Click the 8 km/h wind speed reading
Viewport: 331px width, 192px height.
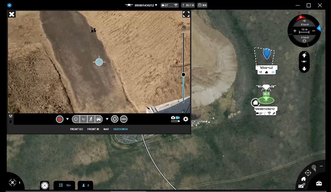(x=305, y=25)
